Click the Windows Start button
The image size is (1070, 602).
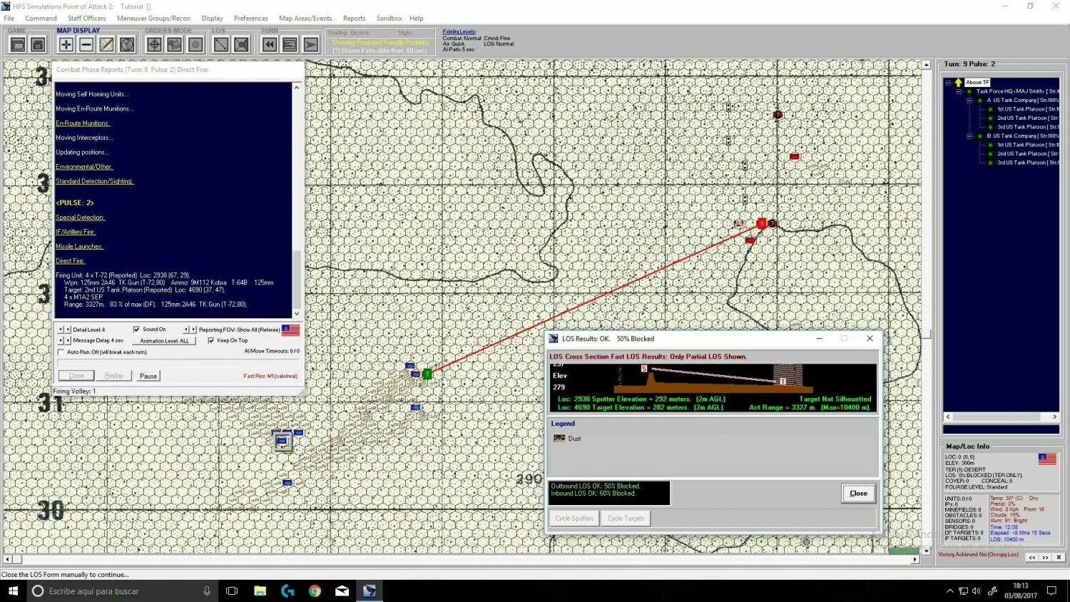pos(13,591)
